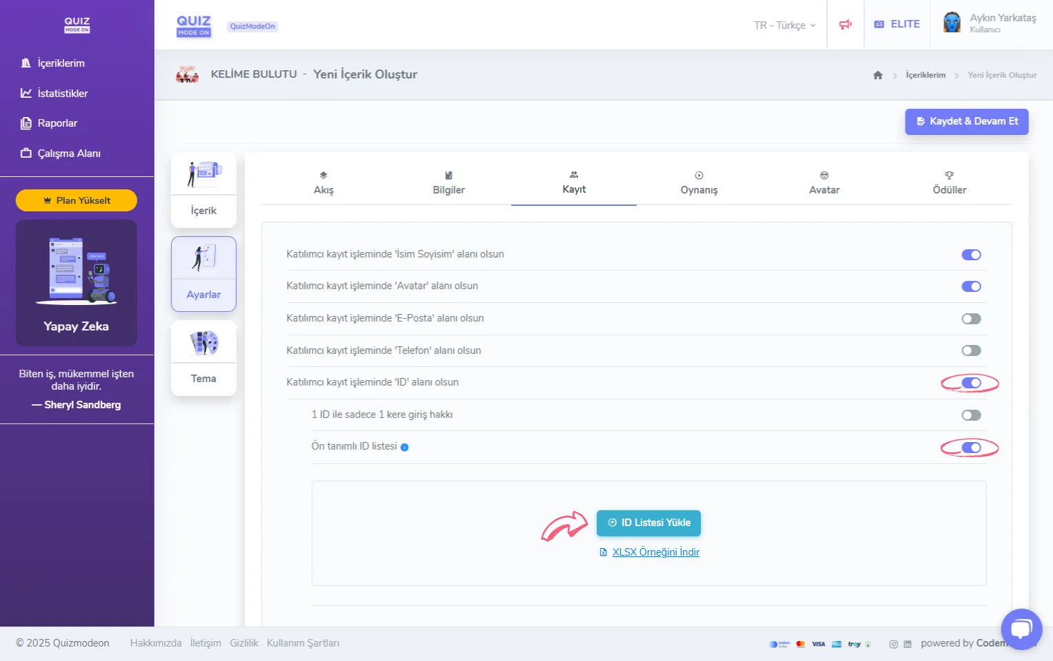The height and width of the screenshot is (661, 1053).
Task: Click info icon beside Ön tanımlı ID listesi
Action: coord(405,447)
